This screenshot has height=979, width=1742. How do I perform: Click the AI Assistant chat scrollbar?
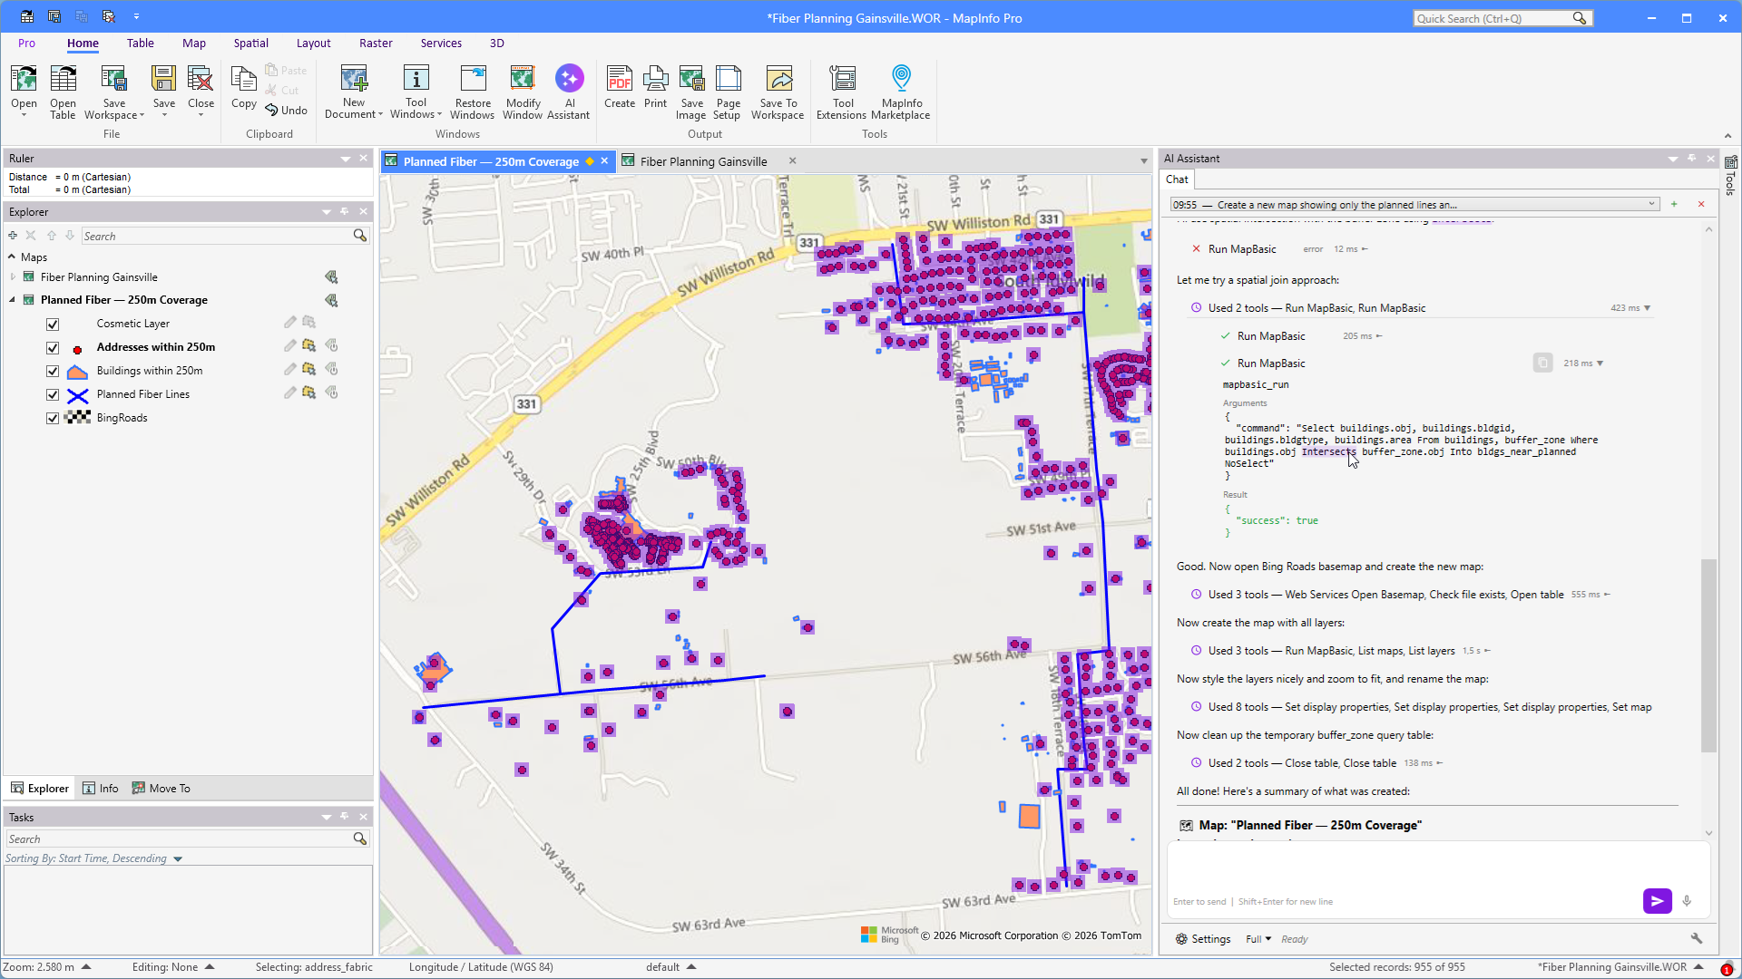(x=1708, y=654)
